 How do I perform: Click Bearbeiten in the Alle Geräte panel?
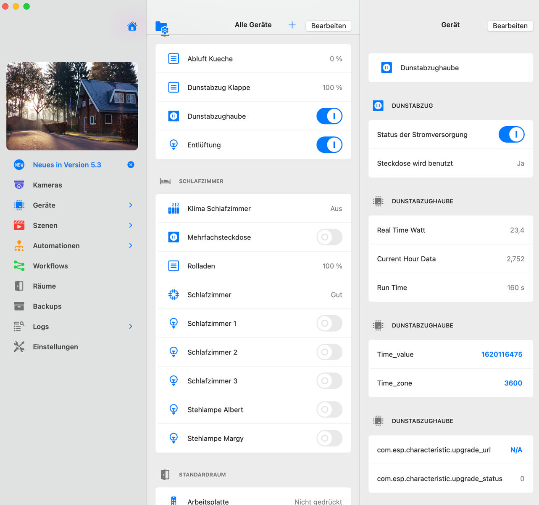[328, 26]
